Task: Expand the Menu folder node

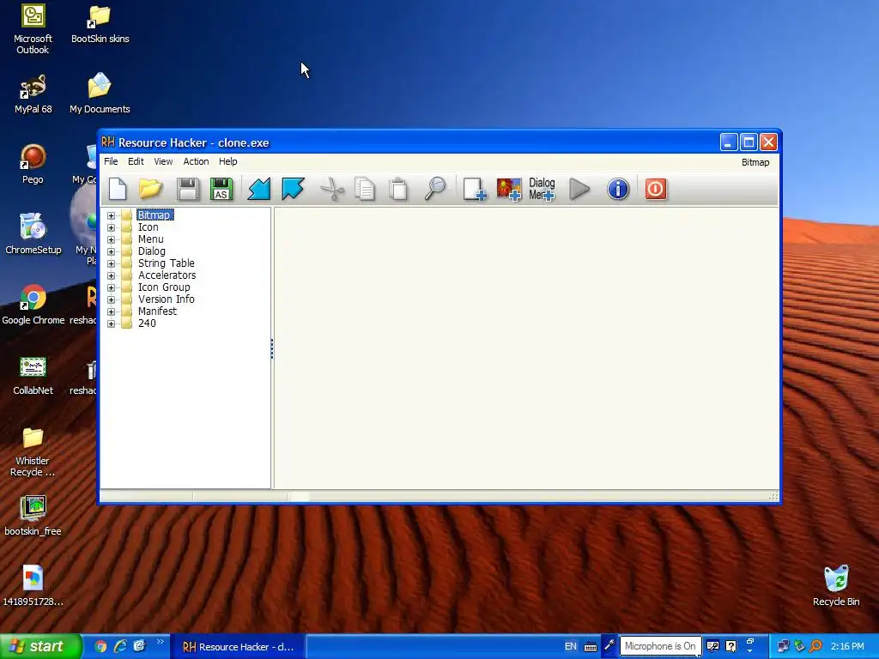Action: [x=111, y=240]
